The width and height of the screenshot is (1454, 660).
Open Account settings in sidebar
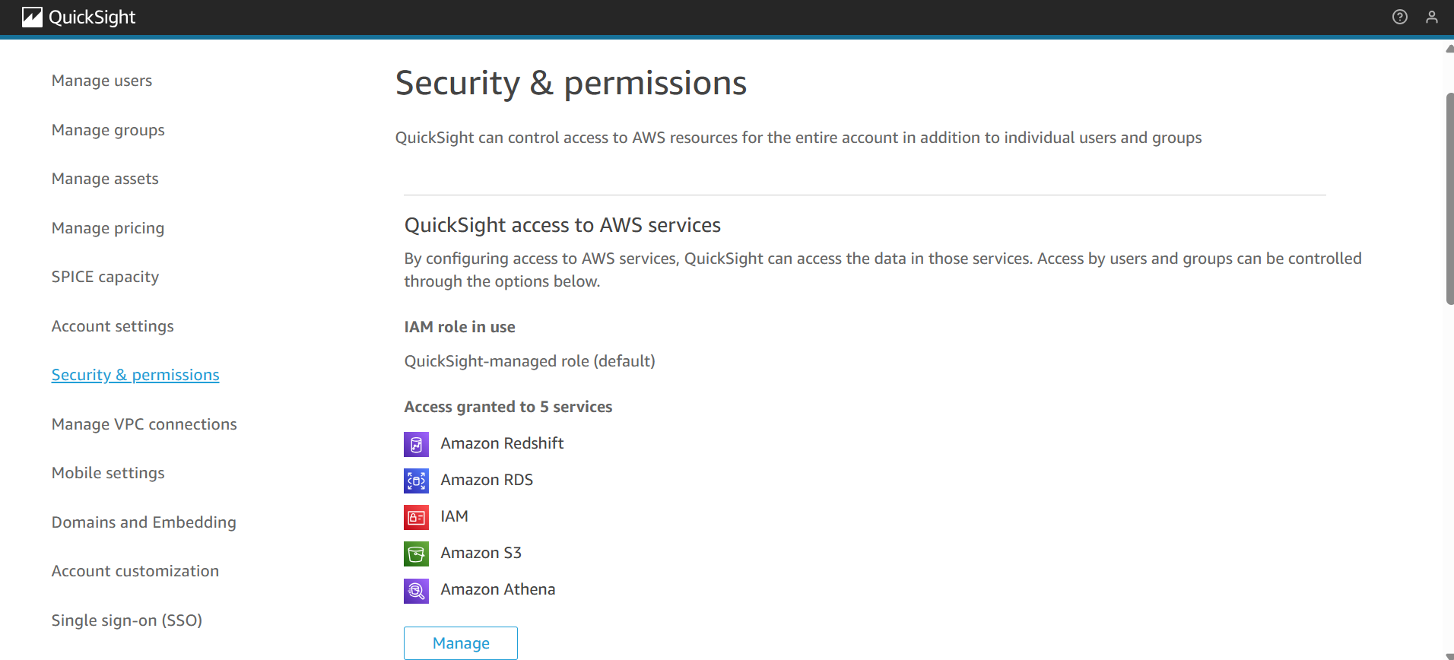[113, 326]
